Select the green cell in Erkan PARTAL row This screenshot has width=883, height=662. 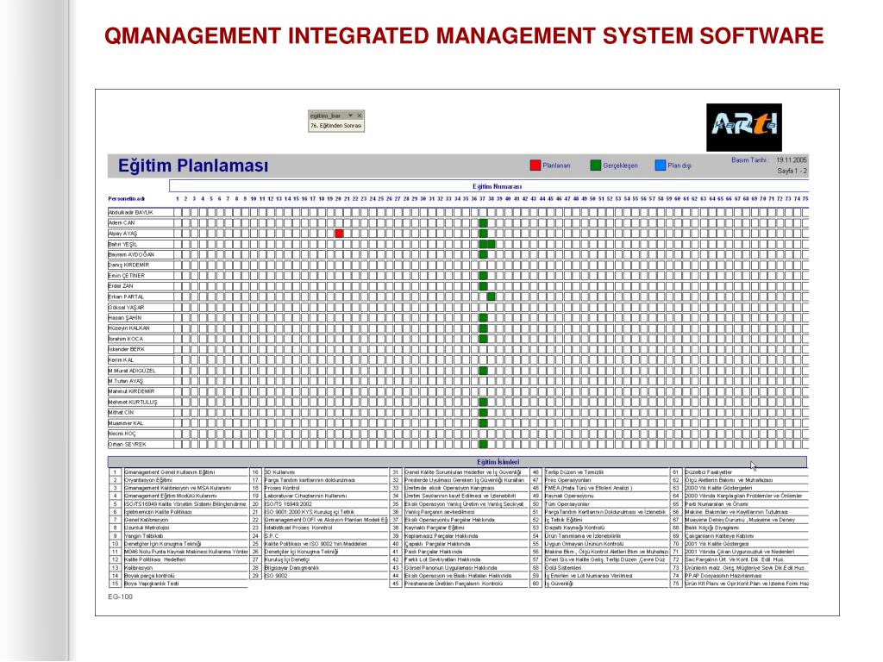pos(491,297)
